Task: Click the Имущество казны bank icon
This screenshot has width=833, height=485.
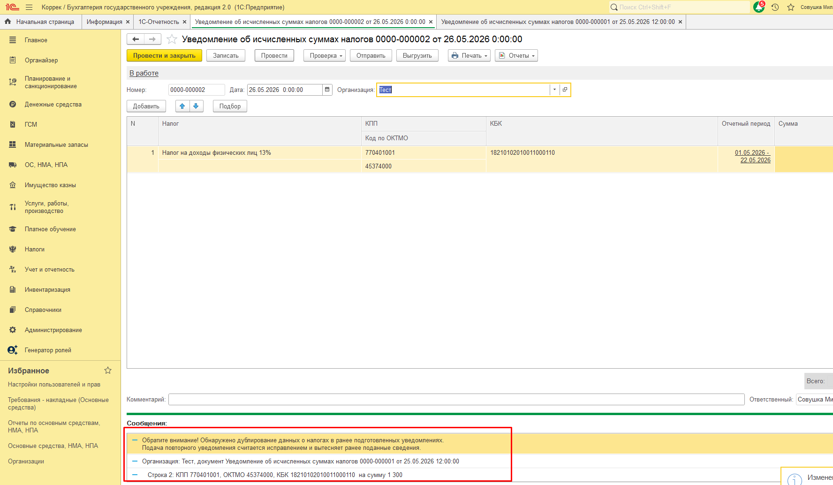Action: click(13, 185)
